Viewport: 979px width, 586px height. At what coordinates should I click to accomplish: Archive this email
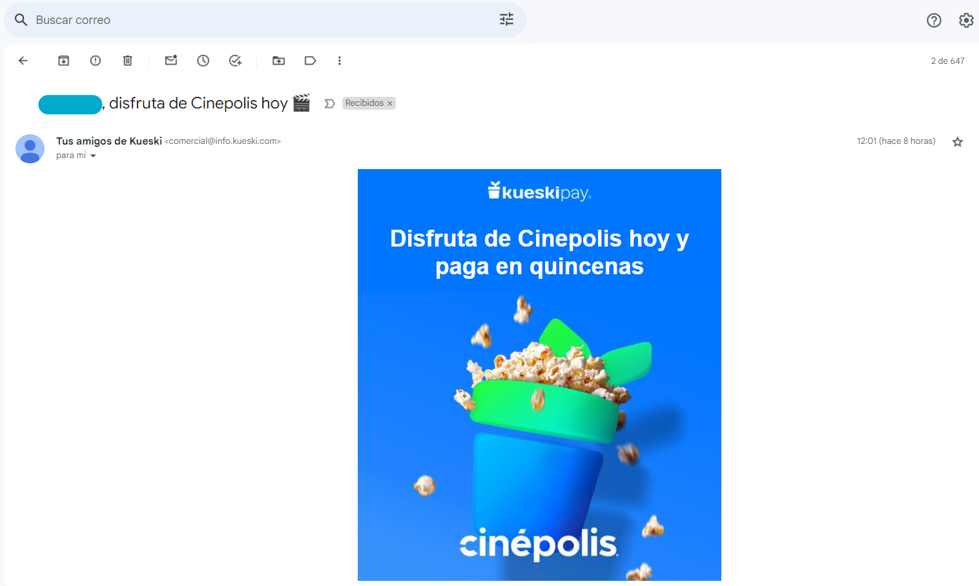click(63, 61)
